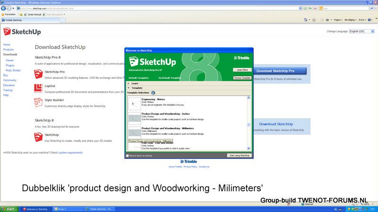Viewport: 378px width, 212px height.
Task: Click the LayOut product icon
Action: click(x=38, y=88)
